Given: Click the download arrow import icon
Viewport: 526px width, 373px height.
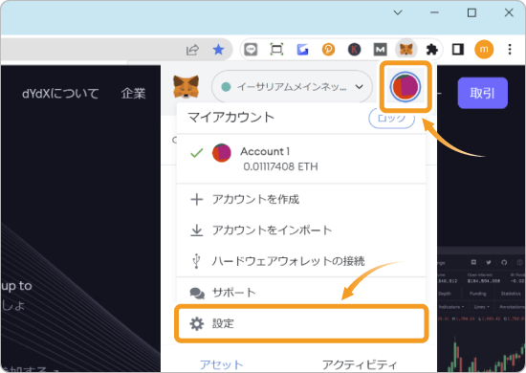Looking at the screenshot, I should point(197,230).
